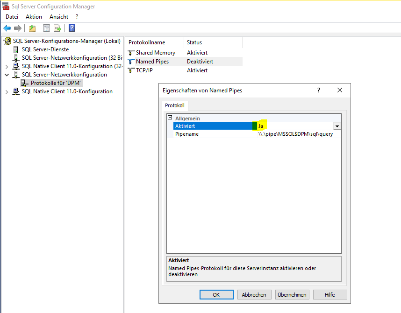Image resolution: width=401 pixels, height=313 pixels.
Task: Click the blue Help toolbar icon
Action: click(72, 28)
